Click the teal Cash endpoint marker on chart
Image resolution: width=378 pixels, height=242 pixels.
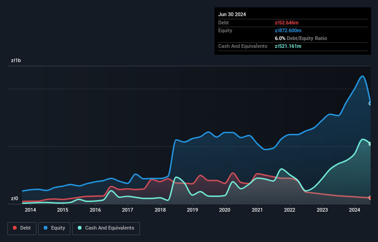pos(370,144)
